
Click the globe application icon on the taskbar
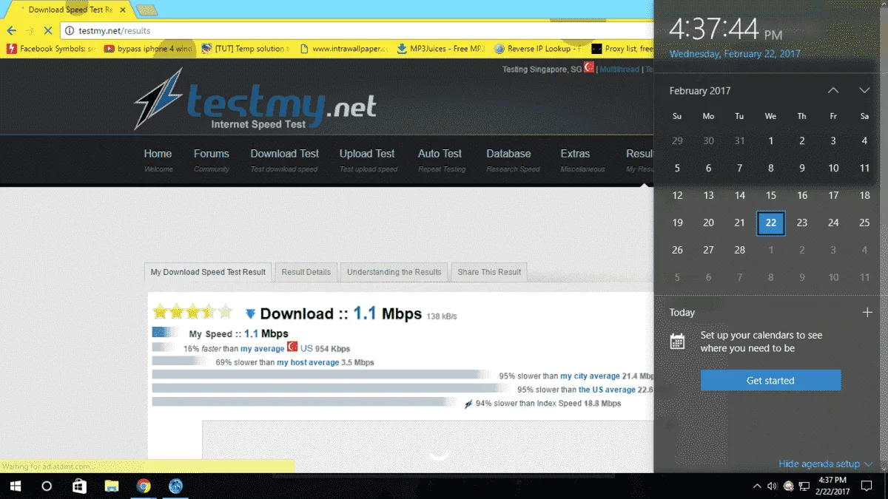(175, 486)
